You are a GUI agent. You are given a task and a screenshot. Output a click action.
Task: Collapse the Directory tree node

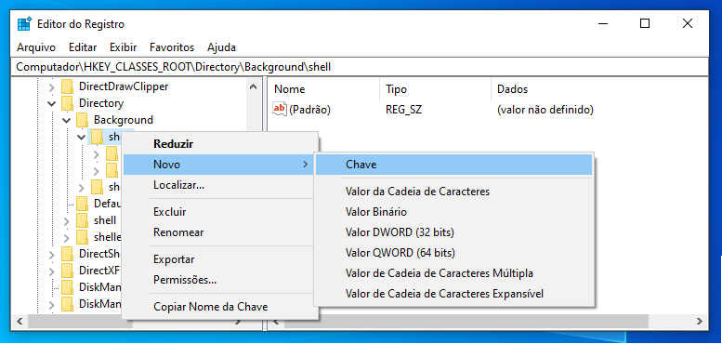[x=52, y=103]
